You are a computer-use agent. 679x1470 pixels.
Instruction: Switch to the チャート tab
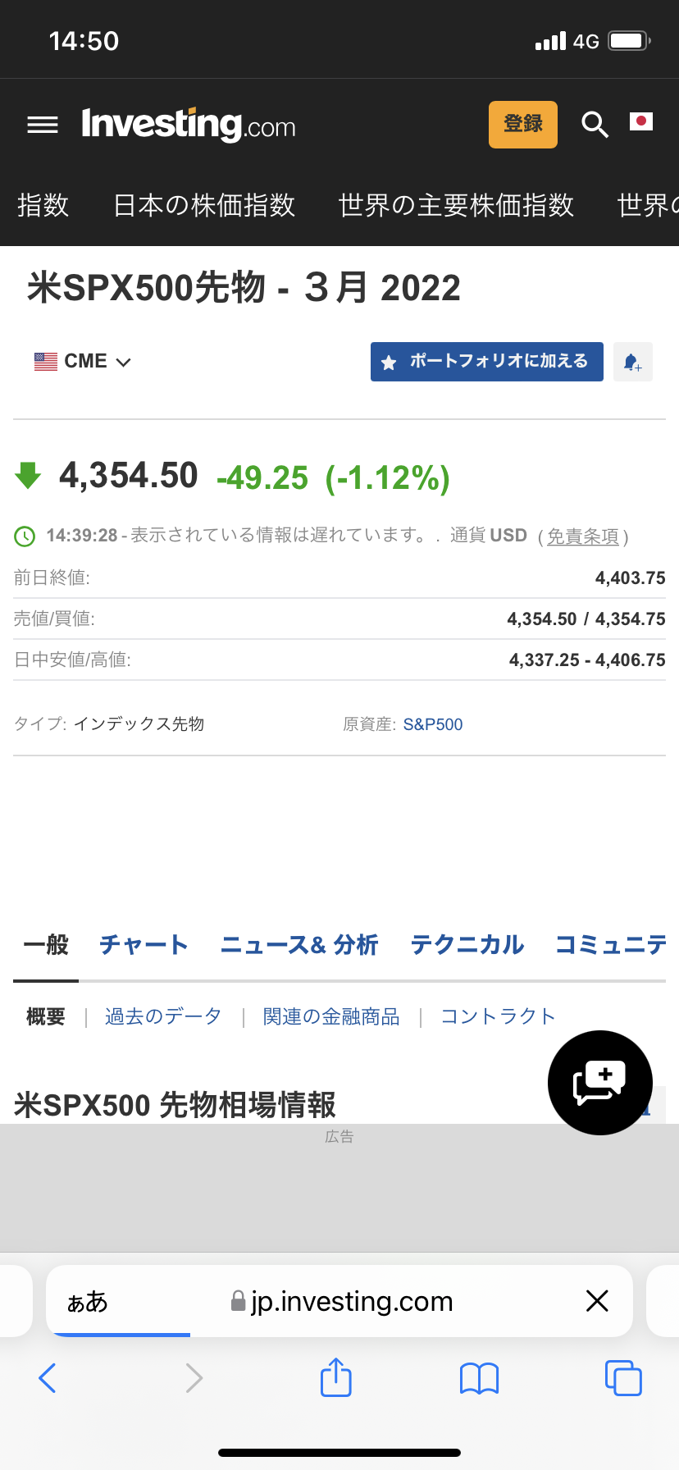coord(144,945)
